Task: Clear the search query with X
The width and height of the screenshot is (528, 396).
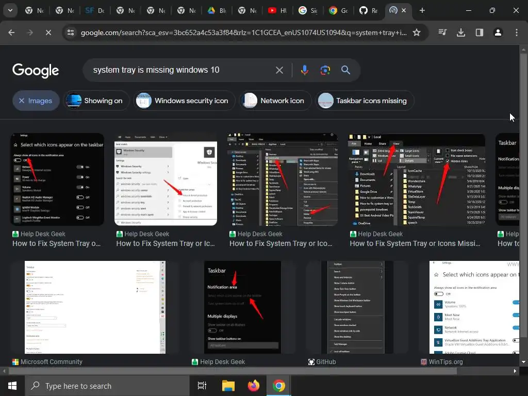Action: coord(279,70)
